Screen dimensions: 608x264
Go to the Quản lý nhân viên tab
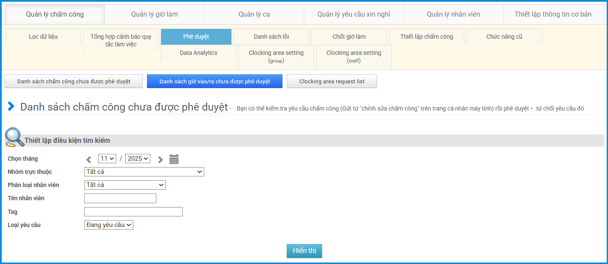click(453, 14)
